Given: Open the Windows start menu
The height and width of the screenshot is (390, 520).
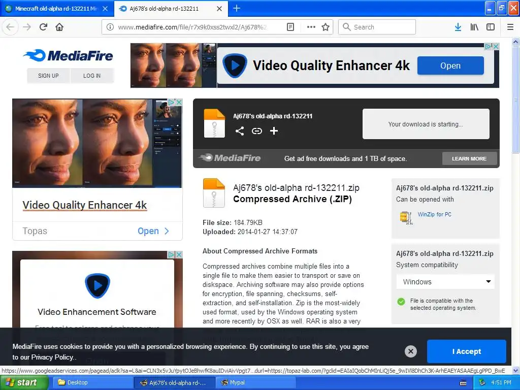Looking at the screenshot, I should pyautogui.click(x=24, y=382).
